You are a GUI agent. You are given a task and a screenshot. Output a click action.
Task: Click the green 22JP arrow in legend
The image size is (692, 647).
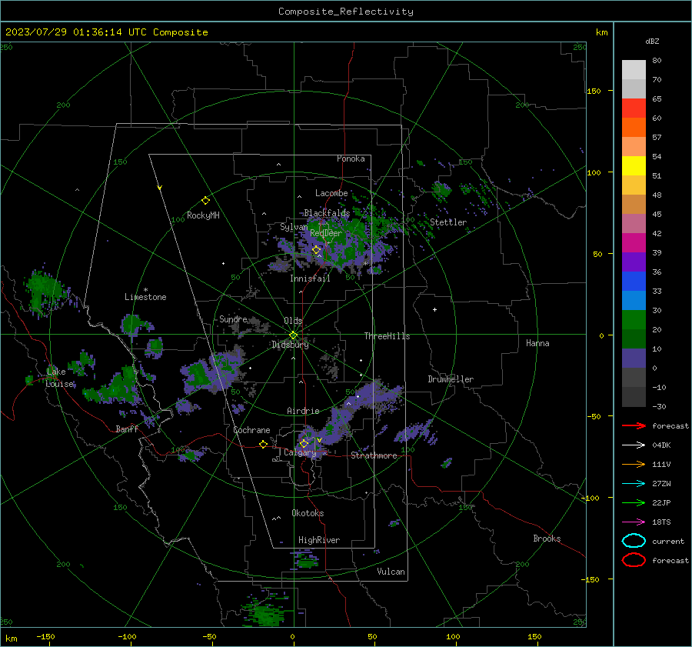[634, 502]
